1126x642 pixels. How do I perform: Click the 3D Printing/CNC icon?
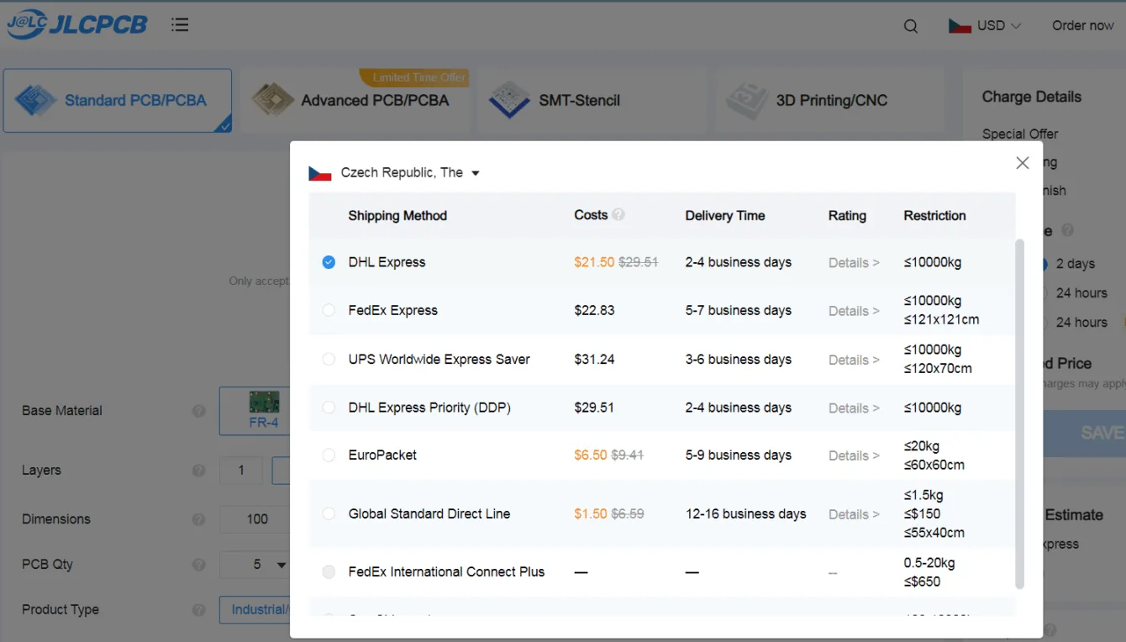pyautogui.click(x=747, y=100)
